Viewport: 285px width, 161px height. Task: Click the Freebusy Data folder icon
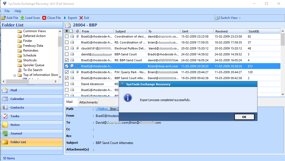tap(20, 46)
